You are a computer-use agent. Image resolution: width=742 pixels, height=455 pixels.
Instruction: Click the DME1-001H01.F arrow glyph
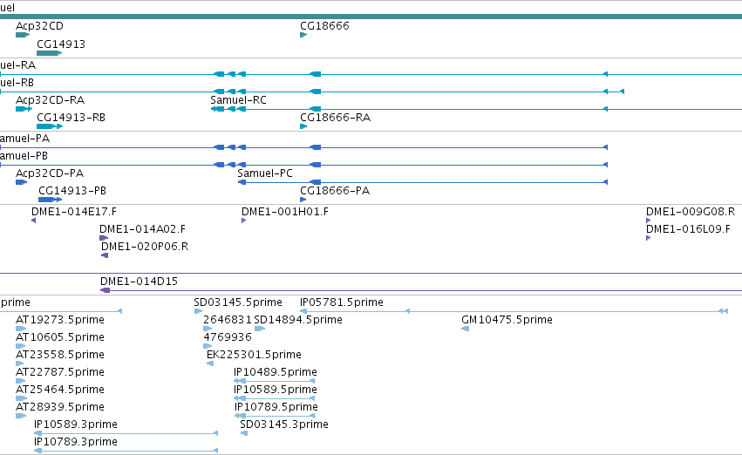pos(244,221)
